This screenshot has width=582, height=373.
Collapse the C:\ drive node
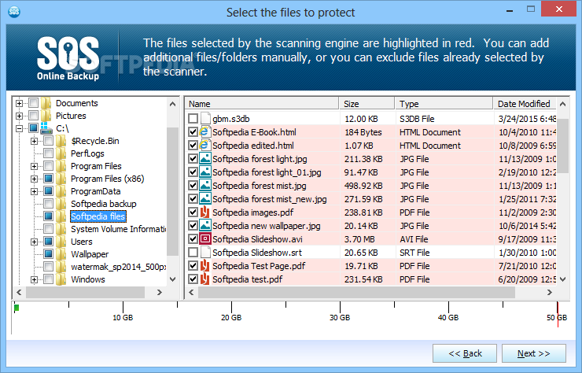tap(20, 128)
